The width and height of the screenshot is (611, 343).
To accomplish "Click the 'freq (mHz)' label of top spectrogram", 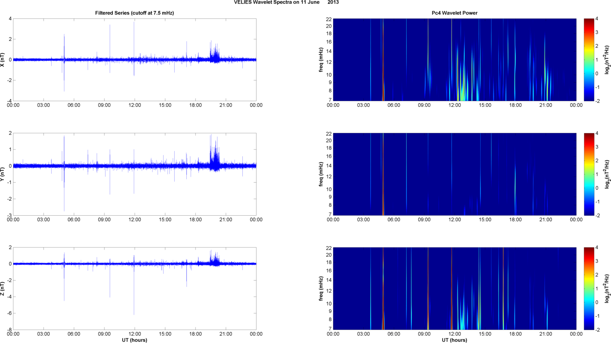I will [x=321, y=60].
